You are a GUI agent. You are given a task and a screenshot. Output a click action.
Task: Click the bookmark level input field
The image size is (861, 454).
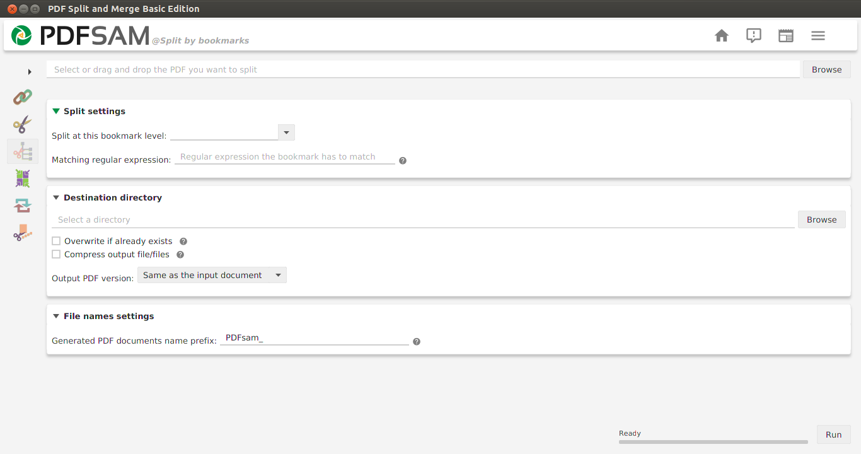click(x=224, y=132)
